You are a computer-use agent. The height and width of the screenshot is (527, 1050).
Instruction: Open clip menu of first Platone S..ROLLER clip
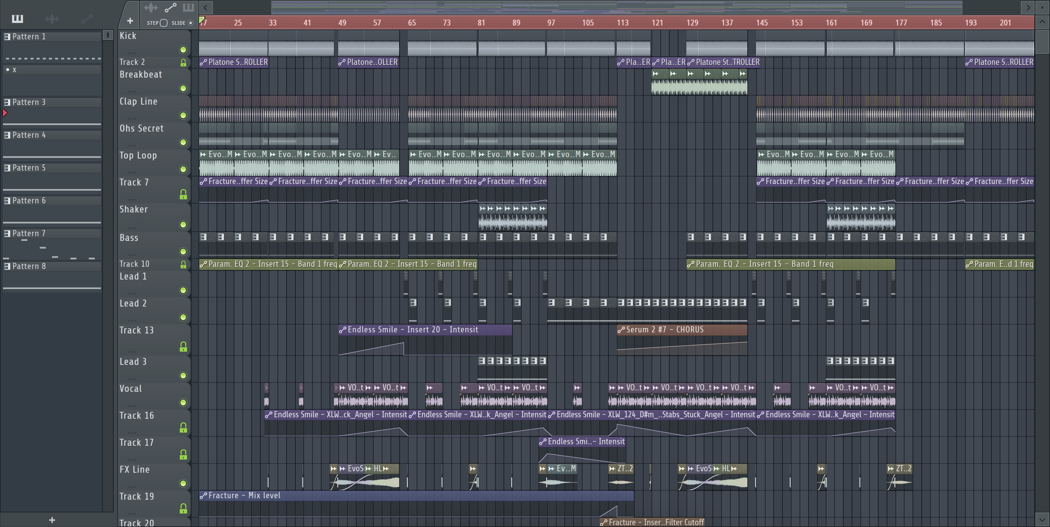coord(203,62)
